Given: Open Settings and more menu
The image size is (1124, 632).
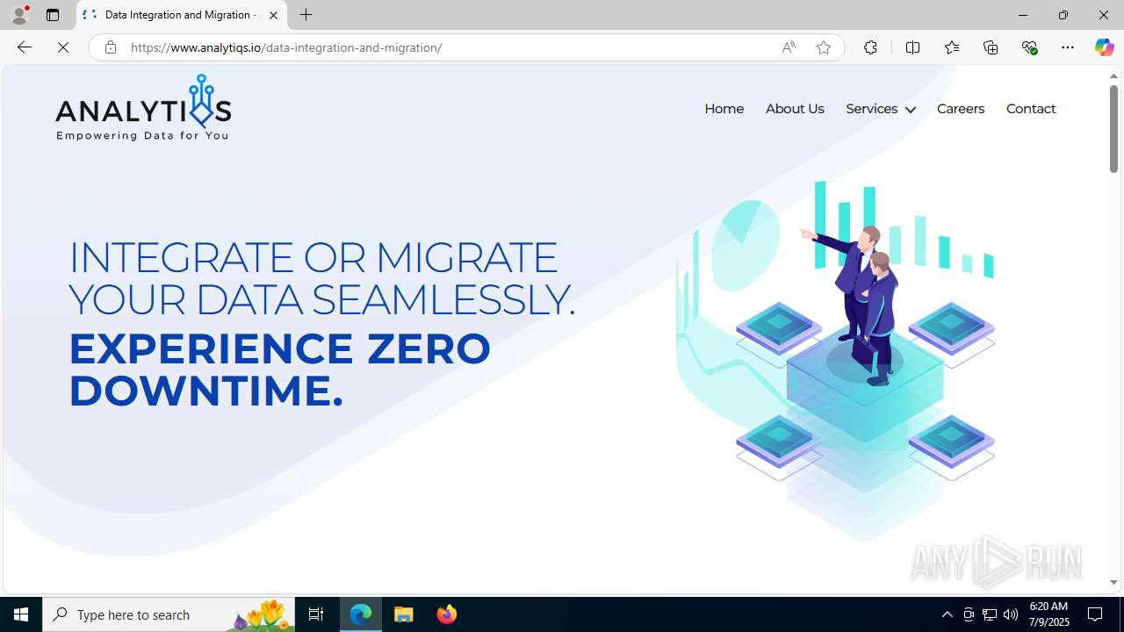Looking at the screenshot, I should (x=1068, y=47).
